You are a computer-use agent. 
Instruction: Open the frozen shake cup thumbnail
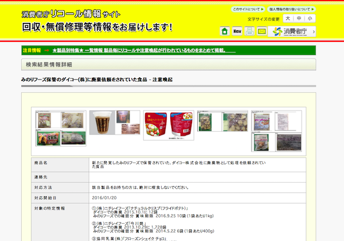(115, 123)
